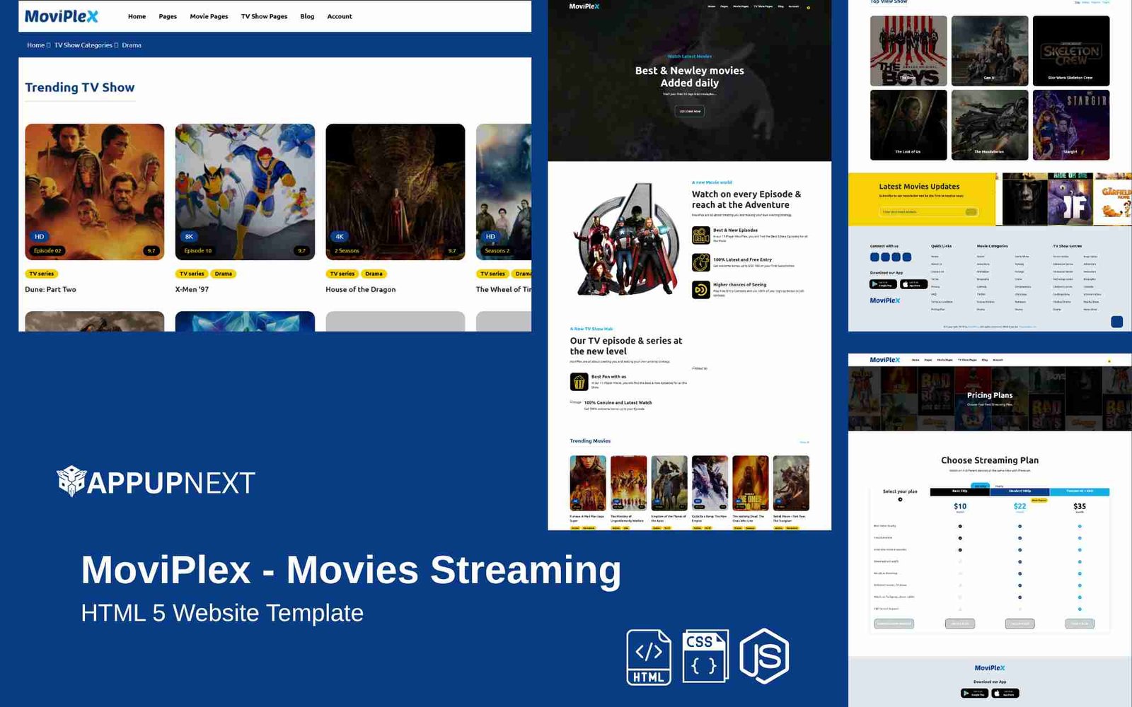
Task: Open The Mandalorian poster thumbnail
Action: [990, 124]
